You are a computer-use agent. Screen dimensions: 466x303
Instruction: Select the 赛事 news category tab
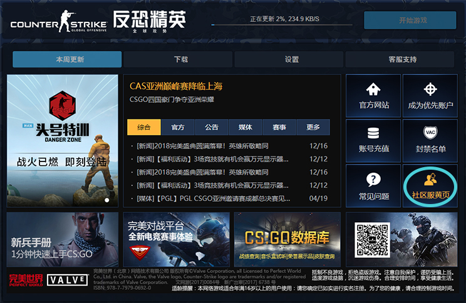click(x=279, y=127)
